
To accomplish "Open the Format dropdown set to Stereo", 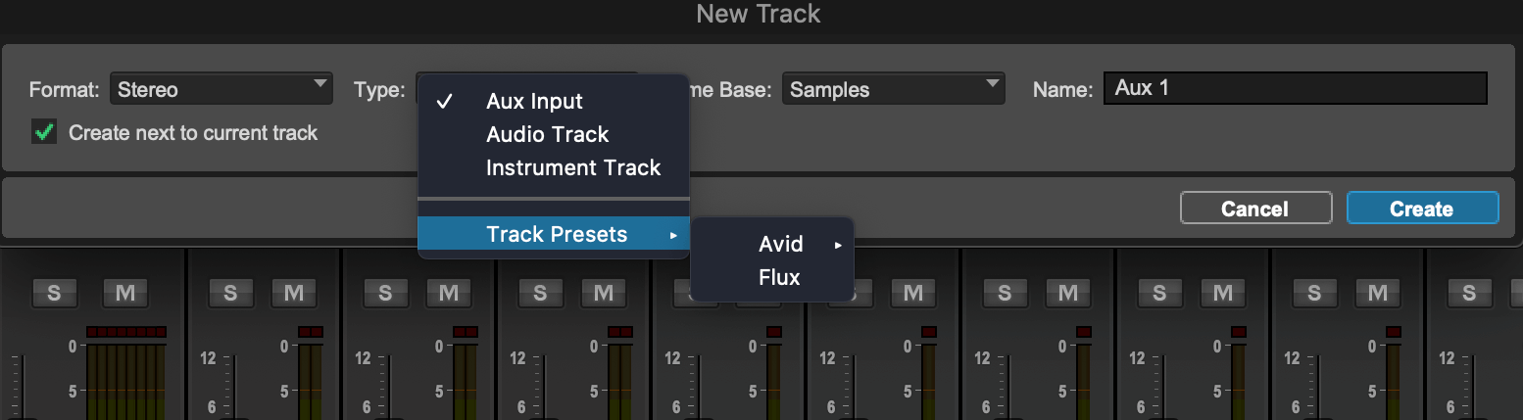I will [x=221, y=90].
